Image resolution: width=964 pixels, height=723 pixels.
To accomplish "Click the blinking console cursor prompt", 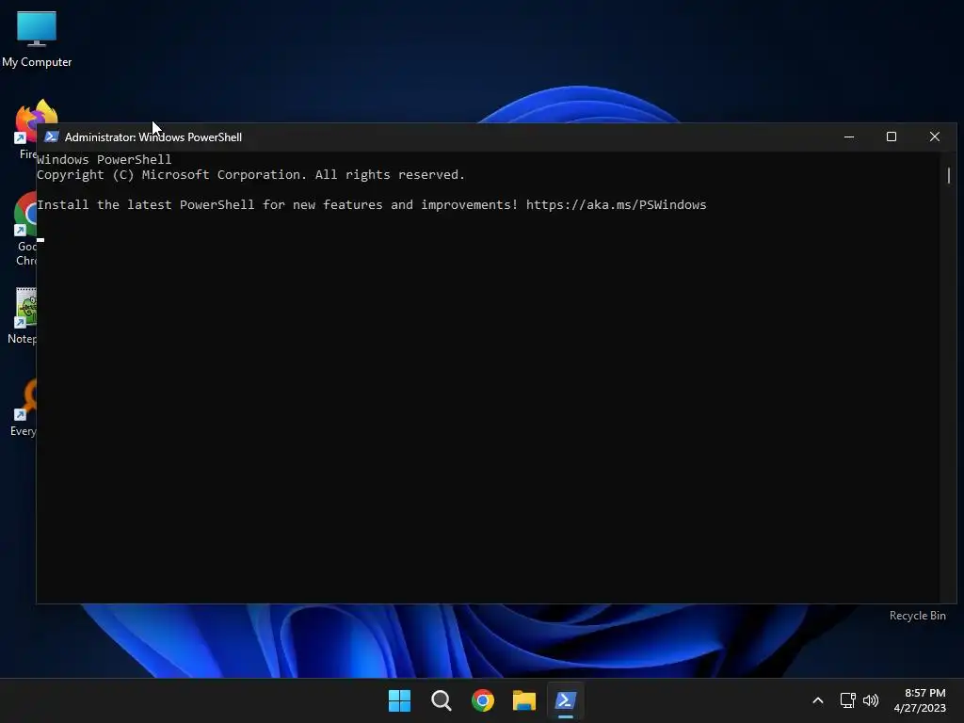I will [x=40, y=240].
